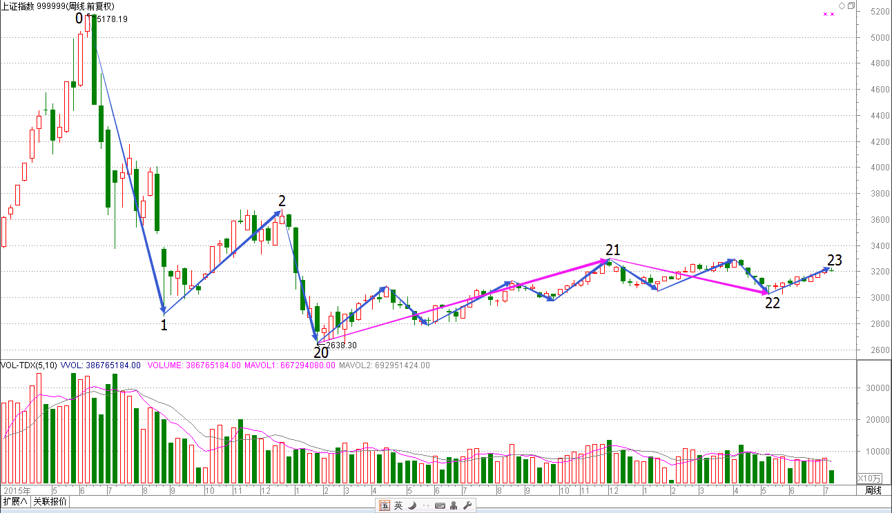Click the user profile icon on IME bar
This screenshot has width=892, height=513.
[x=453, y=506]
